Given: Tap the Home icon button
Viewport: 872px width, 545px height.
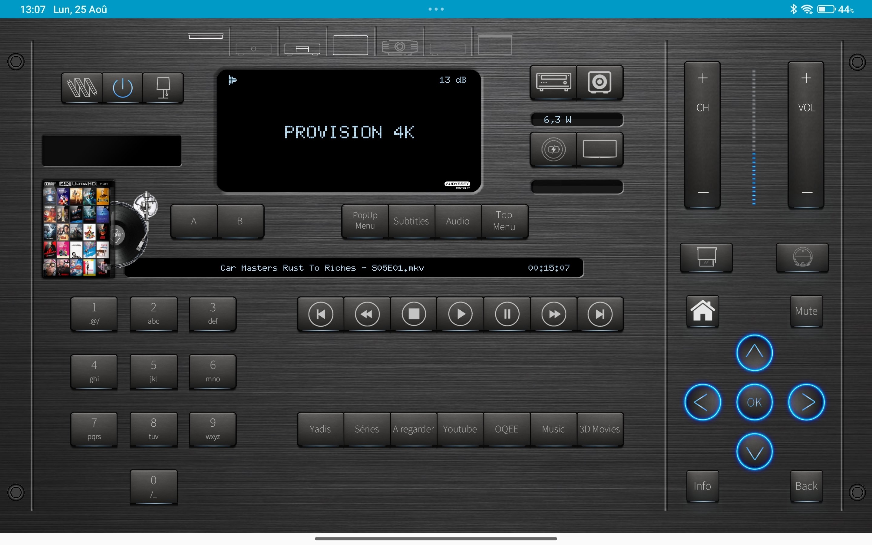Looking at the screenshot, I should click(x=702, y=311).
